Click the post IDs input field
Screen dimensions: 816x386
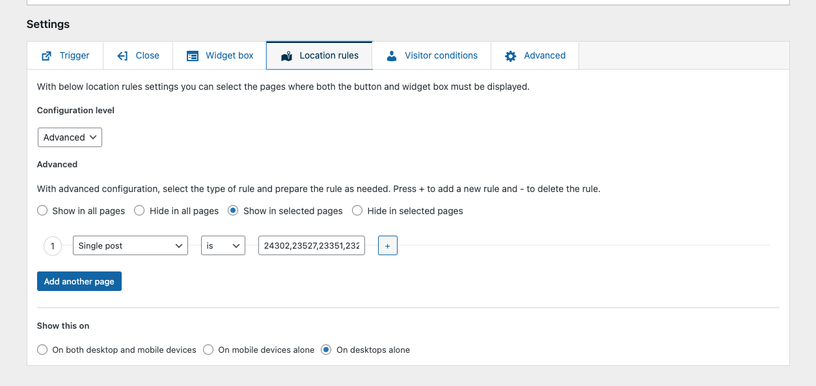pos(311,246)
